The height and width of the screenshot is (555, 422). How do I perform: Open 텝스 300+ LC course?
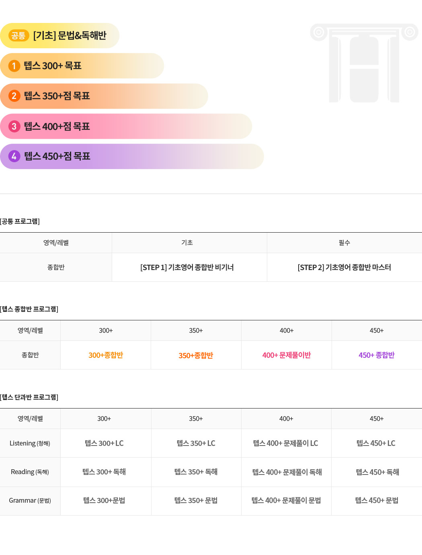pos(104,443)
